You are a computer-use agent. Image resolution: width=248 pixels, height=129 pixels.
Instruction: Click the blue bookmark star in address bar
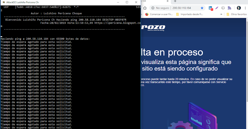point(202,8)
